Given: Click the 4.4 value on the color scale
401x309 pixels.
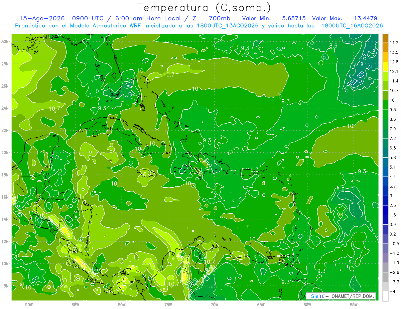Looking at the screenshot, I should pos(393,177).
